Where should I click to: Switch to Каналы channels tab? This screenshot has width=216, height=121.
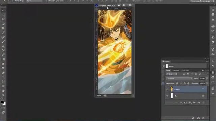click(x=175, y=70)
